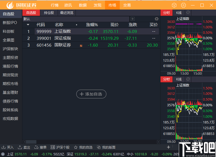
Task: Select the 深证成指 row in watchlist
Action: 91,38
